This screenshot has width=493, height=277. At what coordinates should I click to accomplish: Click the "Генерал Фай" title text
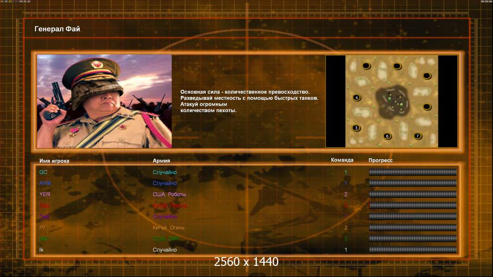pyautogui.click(x=57, y=29)
